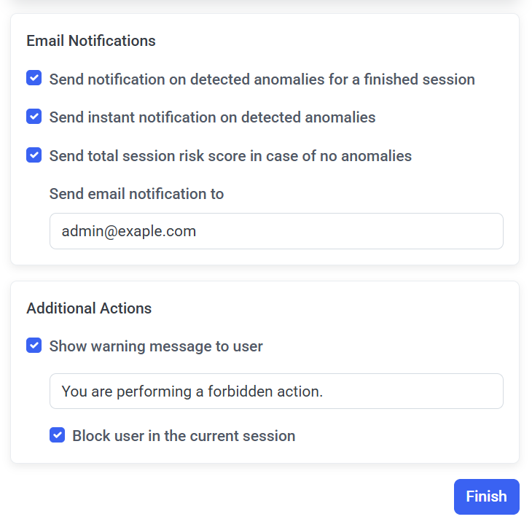Toggle total session risk score checkbox

coord(34,155)
